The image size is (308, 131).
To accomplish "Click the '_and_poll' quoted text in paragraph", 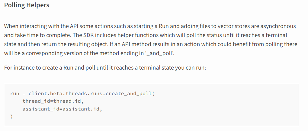I will 159,53.
